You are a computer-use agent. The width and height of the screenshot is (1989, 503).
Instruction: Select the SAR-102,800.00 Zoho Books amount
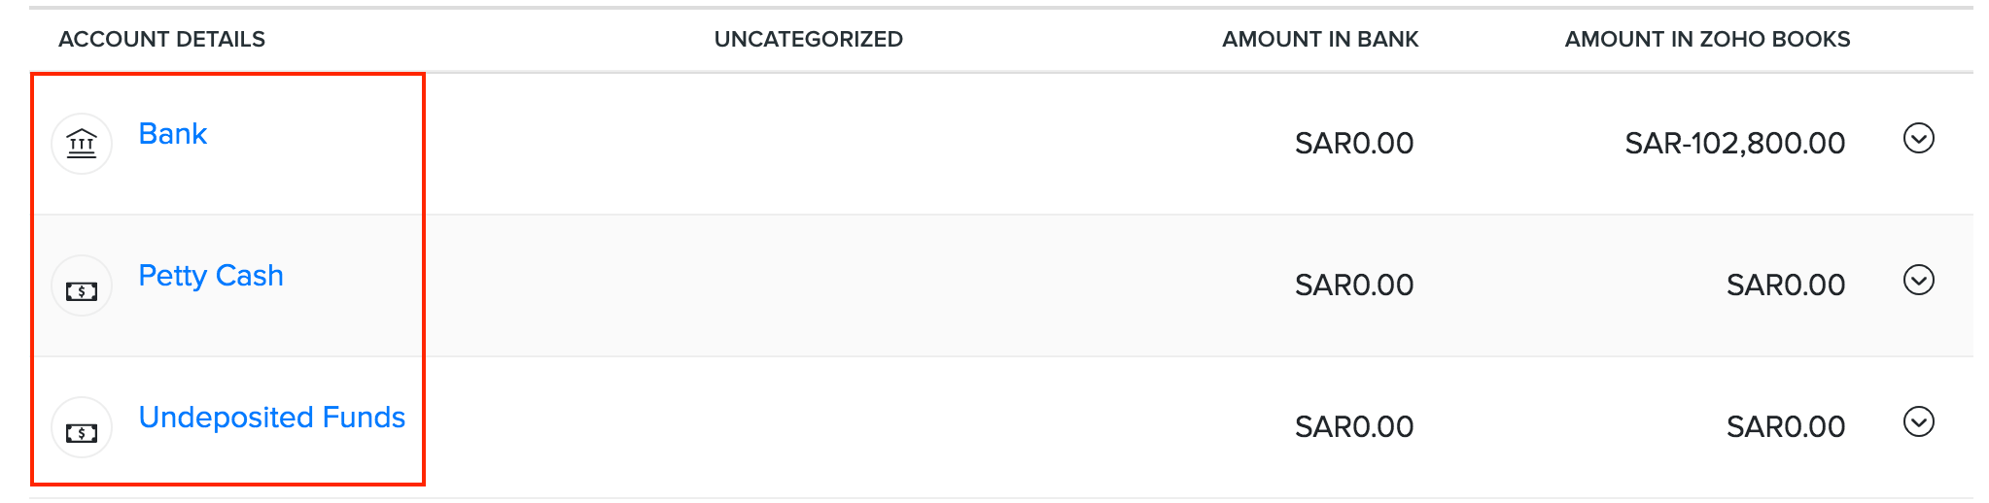pos(1734,144)
